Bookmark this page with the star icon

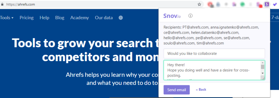(199, 4)
